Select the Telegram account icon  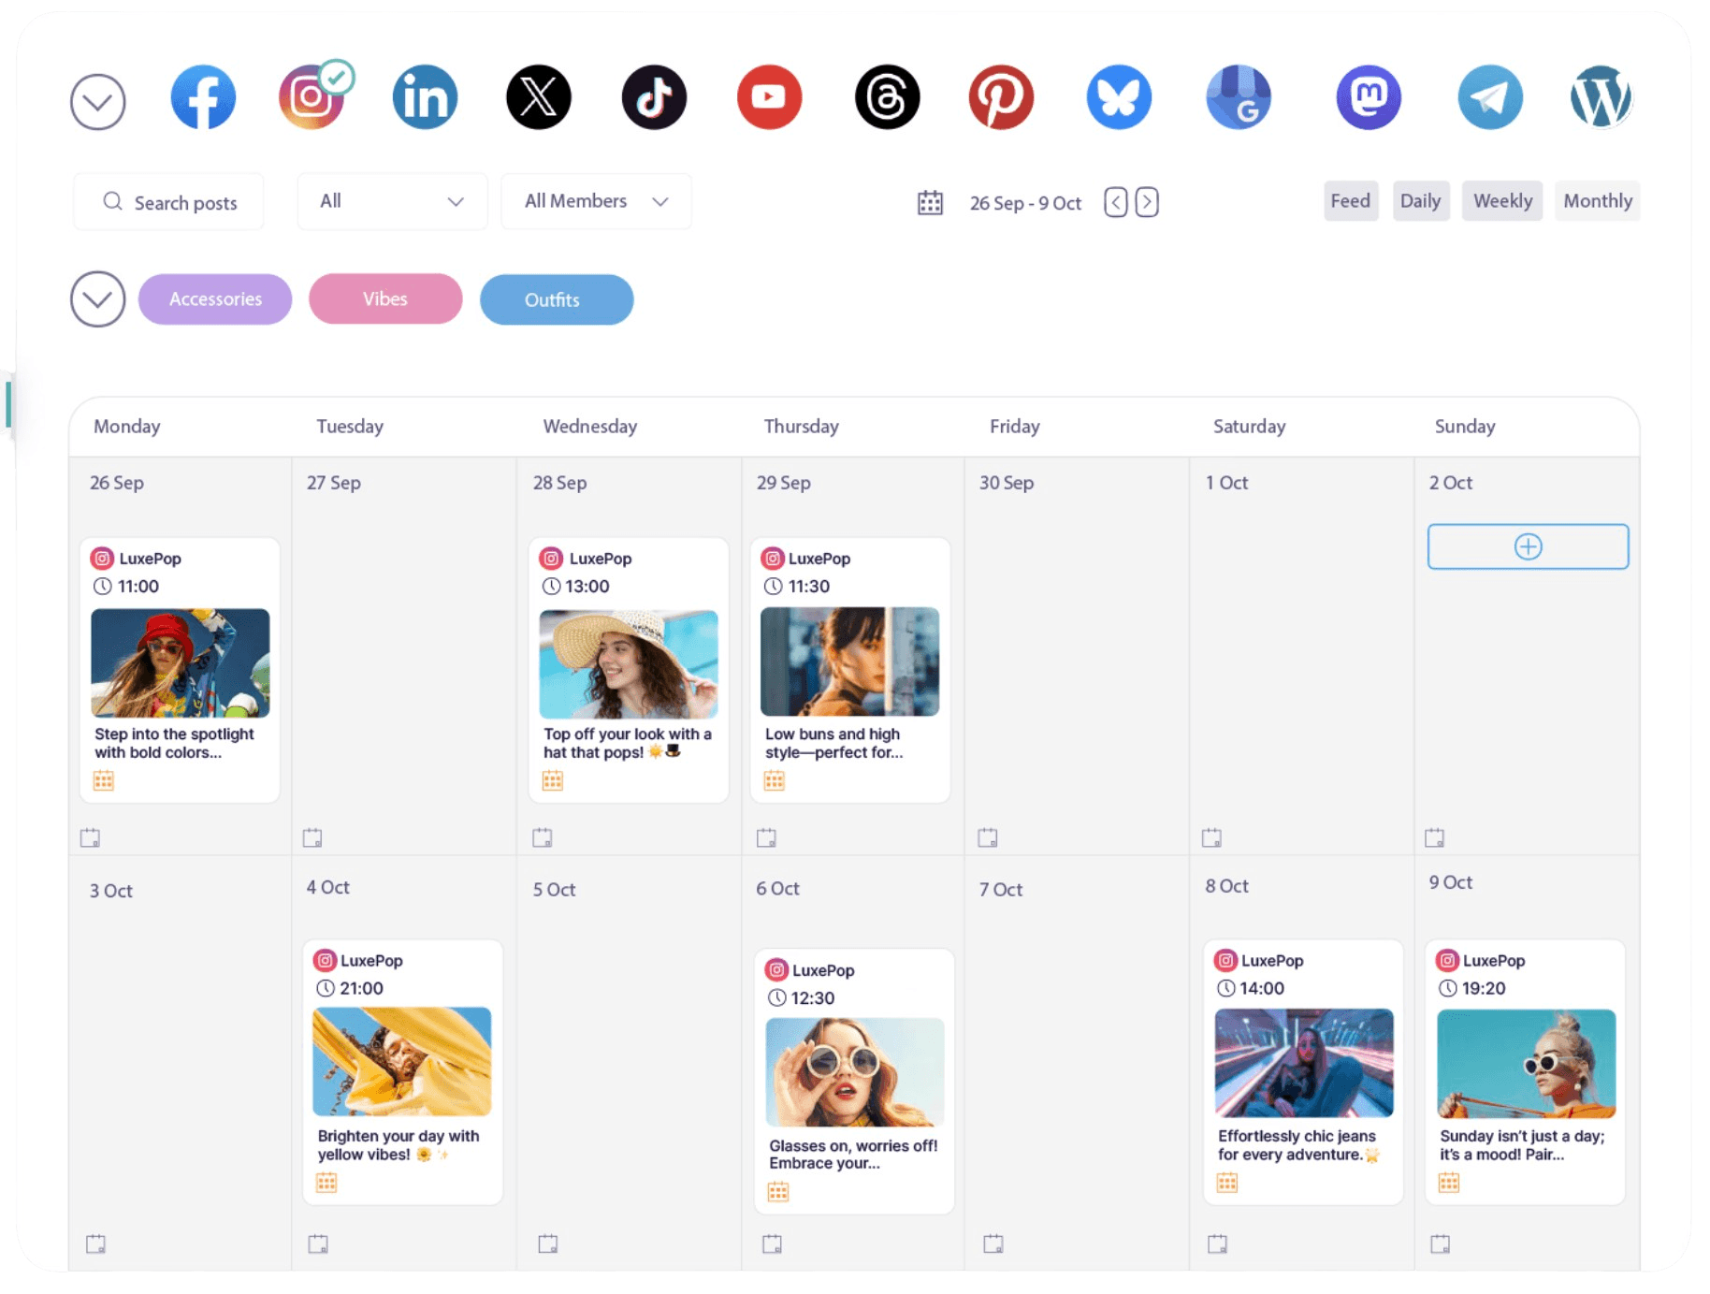1490,97
